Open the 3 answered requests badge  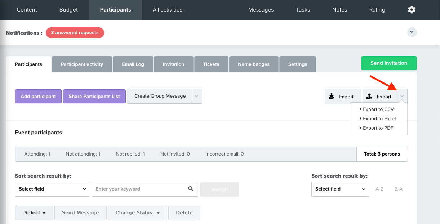[x=75, y=33]
